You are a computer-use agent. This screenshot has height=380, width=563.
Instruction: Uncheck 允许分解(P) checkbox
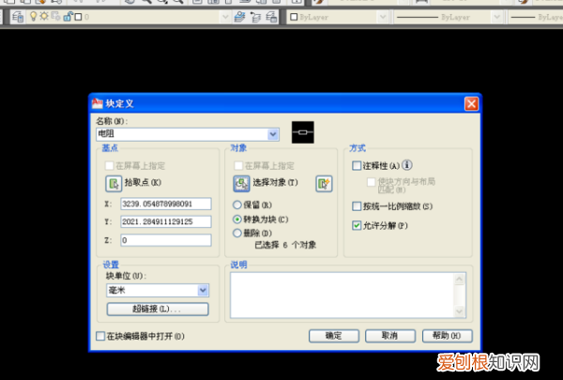pyautogui.click(x=357, y=225)
